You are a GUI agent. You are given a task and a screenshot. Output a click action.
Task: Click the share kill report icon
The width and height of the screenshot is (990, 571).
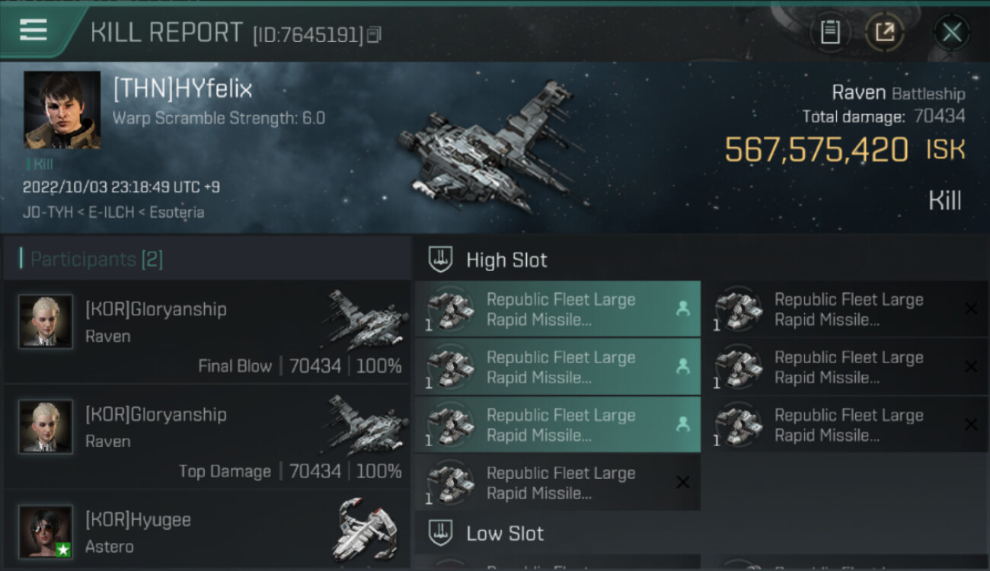(x=885, y=32)
